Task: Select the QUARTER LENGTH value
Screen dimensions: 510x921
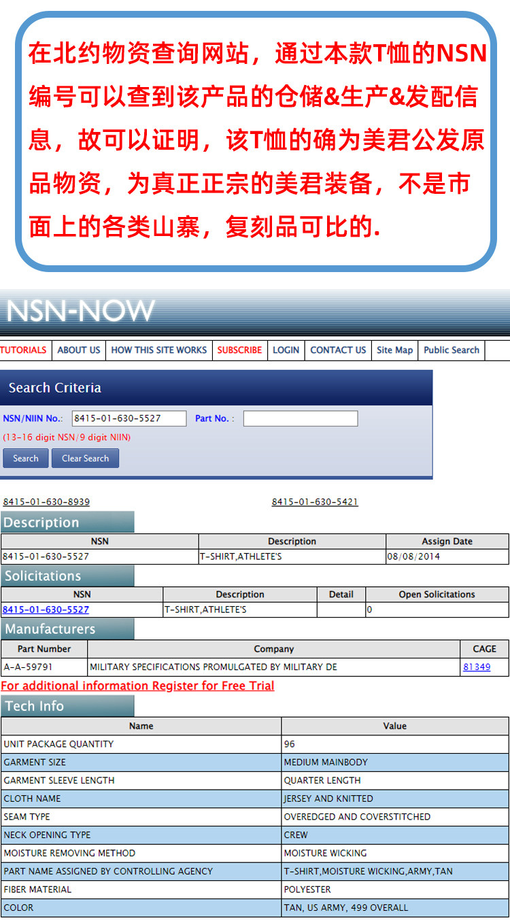Action: tap(322, 780)
